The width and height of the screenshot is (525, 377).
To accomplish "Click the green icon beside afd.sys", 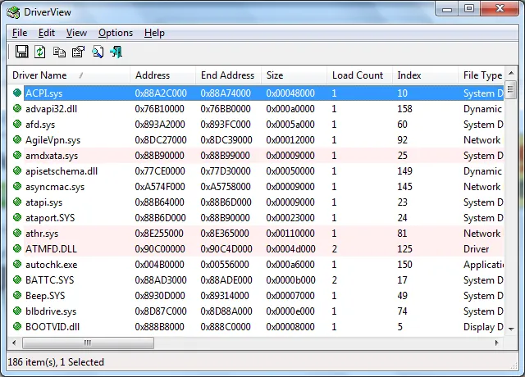I will (x=17, y=124).
